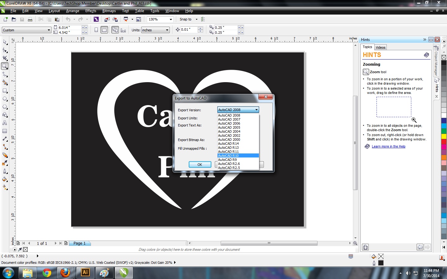
Task: Open the page size Custom dropdown
Action: tap(26, 30)
